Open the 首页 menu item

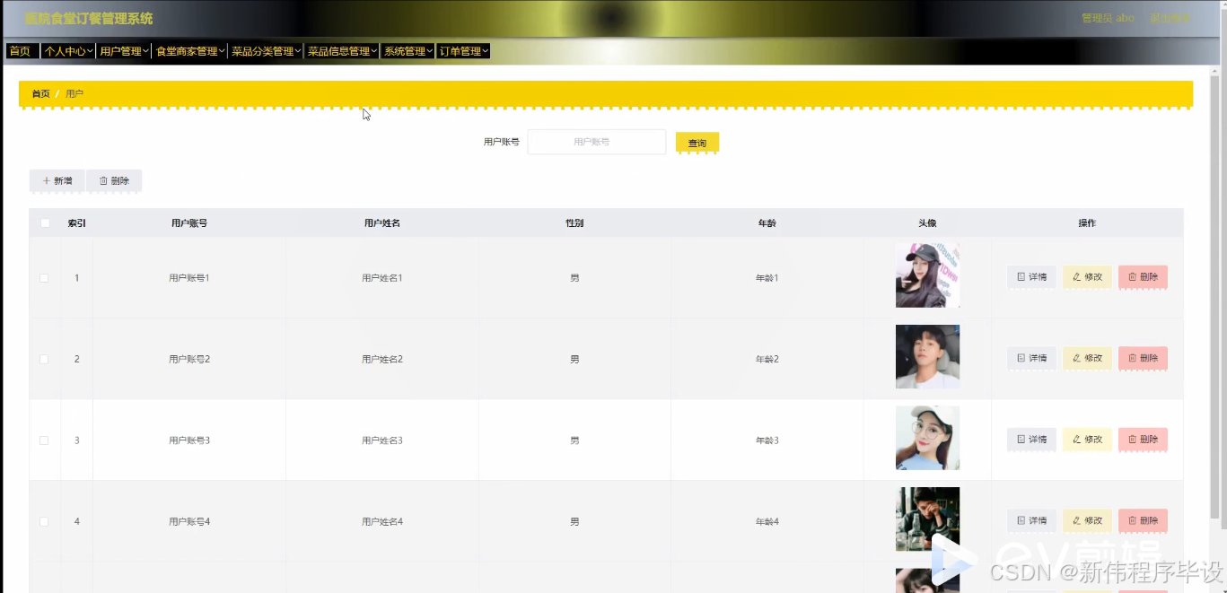coord(22,51)
